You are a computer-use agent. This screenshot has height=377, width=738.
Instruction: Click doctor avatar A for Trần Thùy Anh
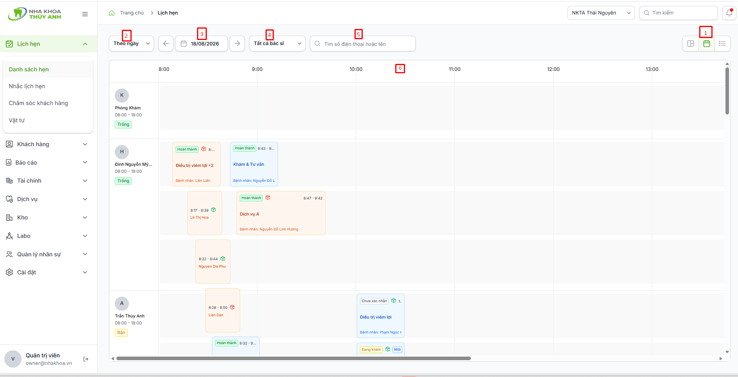point(122,303)
